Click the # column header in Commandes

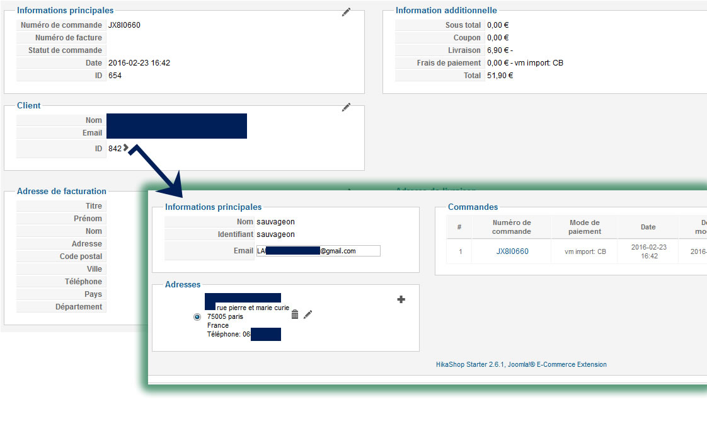459,227
